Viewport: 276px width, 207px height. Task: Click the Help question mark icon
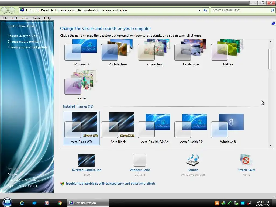[x=273, y=23]
